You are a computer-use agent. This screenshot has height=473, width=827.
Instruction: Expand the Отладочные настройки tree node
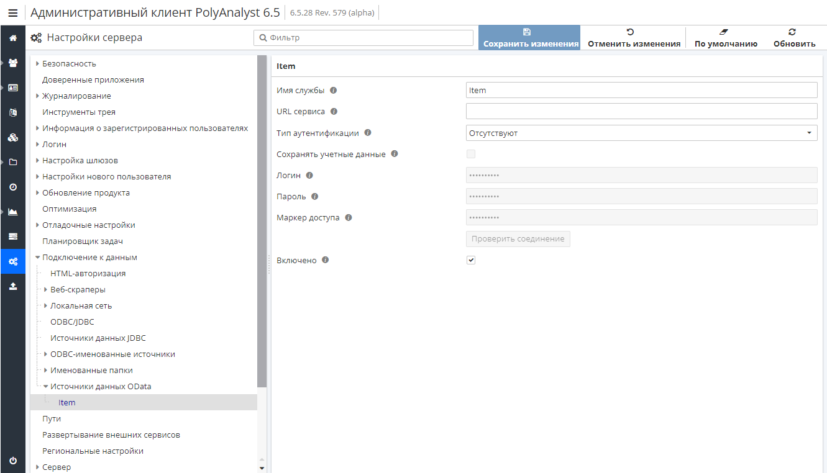(x=37, y=225)
